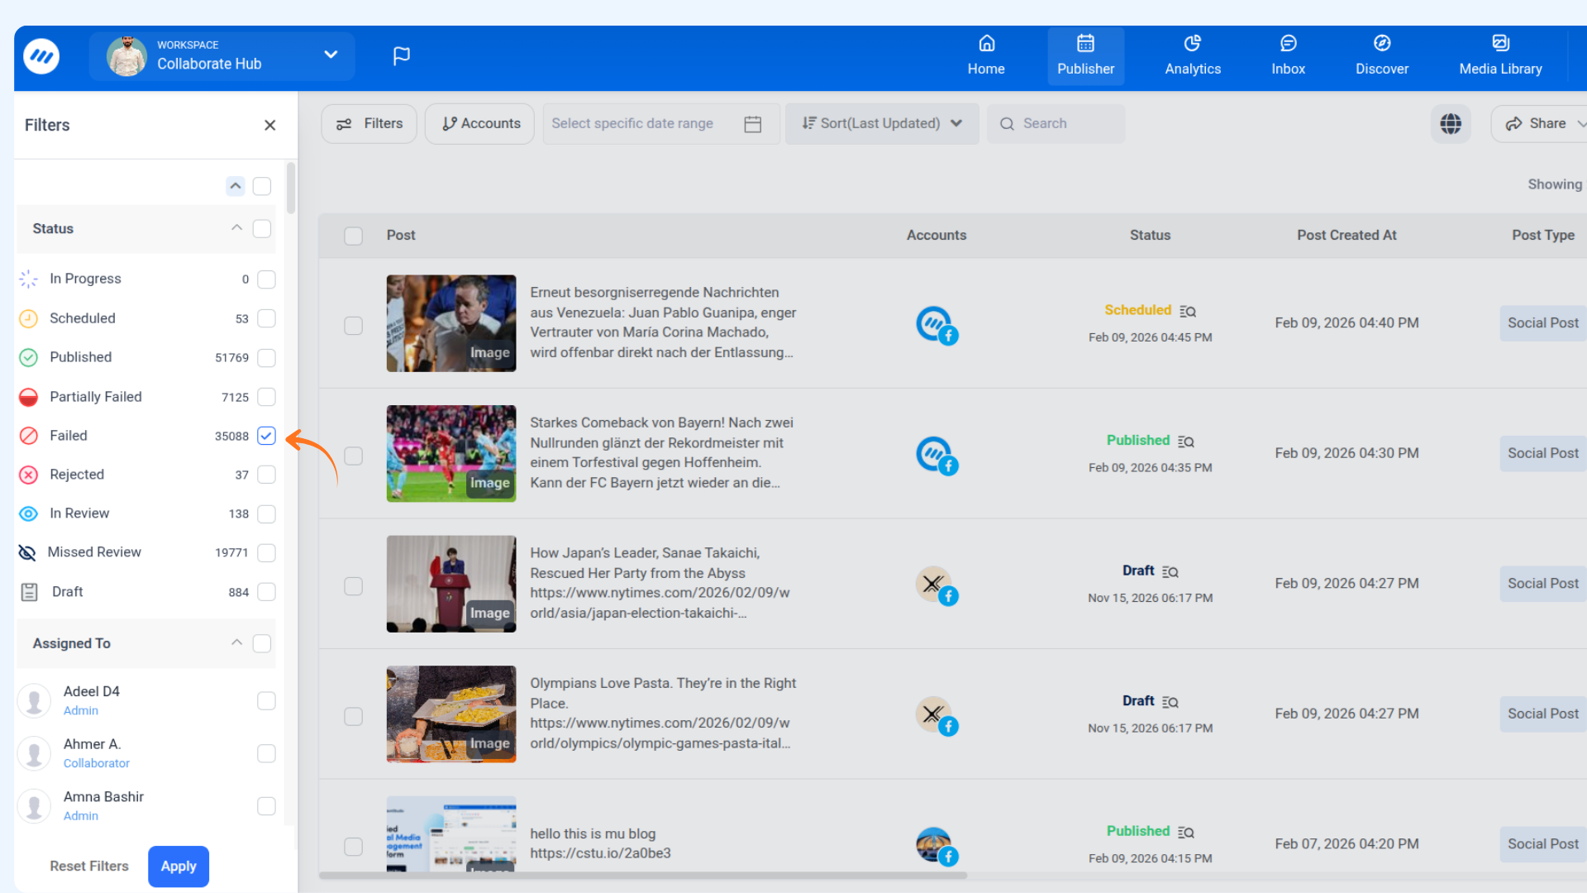Click the details icon beside Scheduled status
1587x893 pixels.
[1188, 312]
